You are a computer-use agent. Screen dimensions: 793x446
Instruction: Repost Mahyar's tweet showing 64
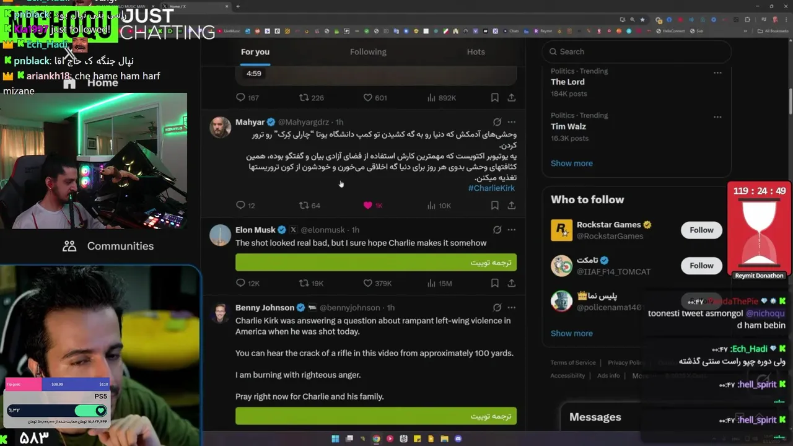click(x=309, y=205)
